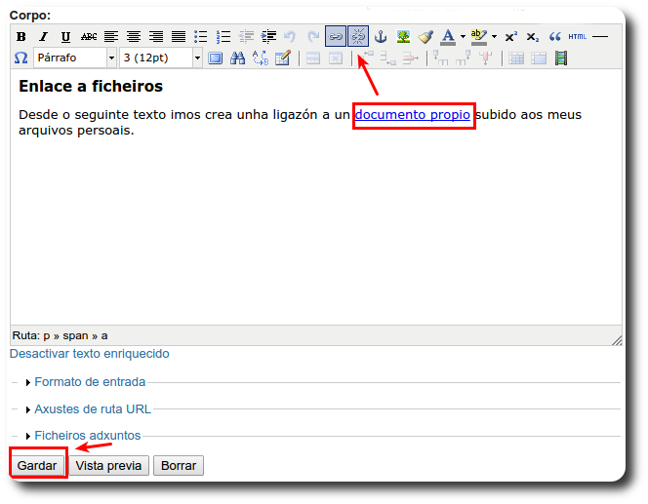
Task: Click the binoculars find icon
Action: (237, 58)
